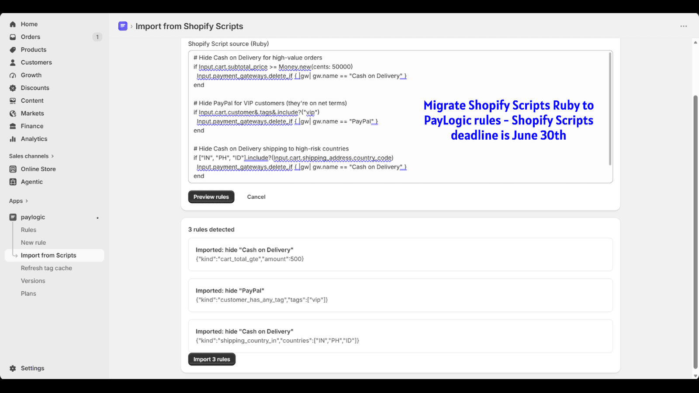Click the Products tag icon
The image size is (699, 393).
click(x=13, y=50)
